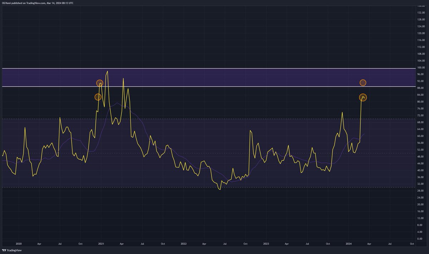Click the 104.00 price axis label

tap(420, 60)
